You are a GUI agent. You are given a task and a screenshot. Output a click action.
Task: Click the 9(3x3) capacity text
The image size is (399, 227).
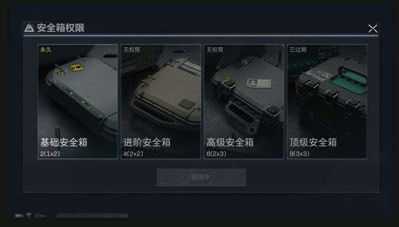pos(299,154)
